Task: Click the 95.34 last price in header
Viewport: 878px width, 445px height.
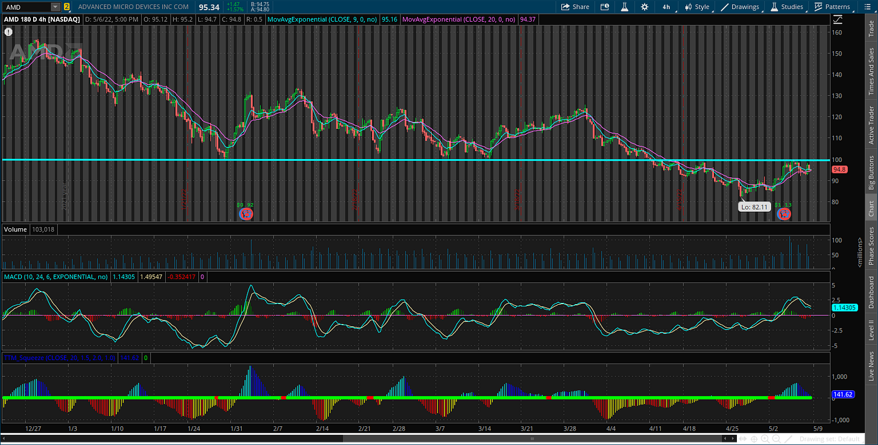Action: coord(209,7)
